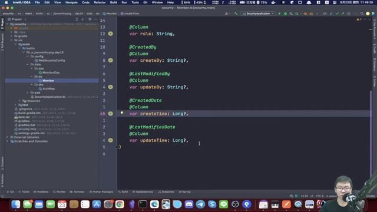Click gutter icon next to createTime line
The width and height of the screenshot is (377, 212).
click(x=110, y=114)
